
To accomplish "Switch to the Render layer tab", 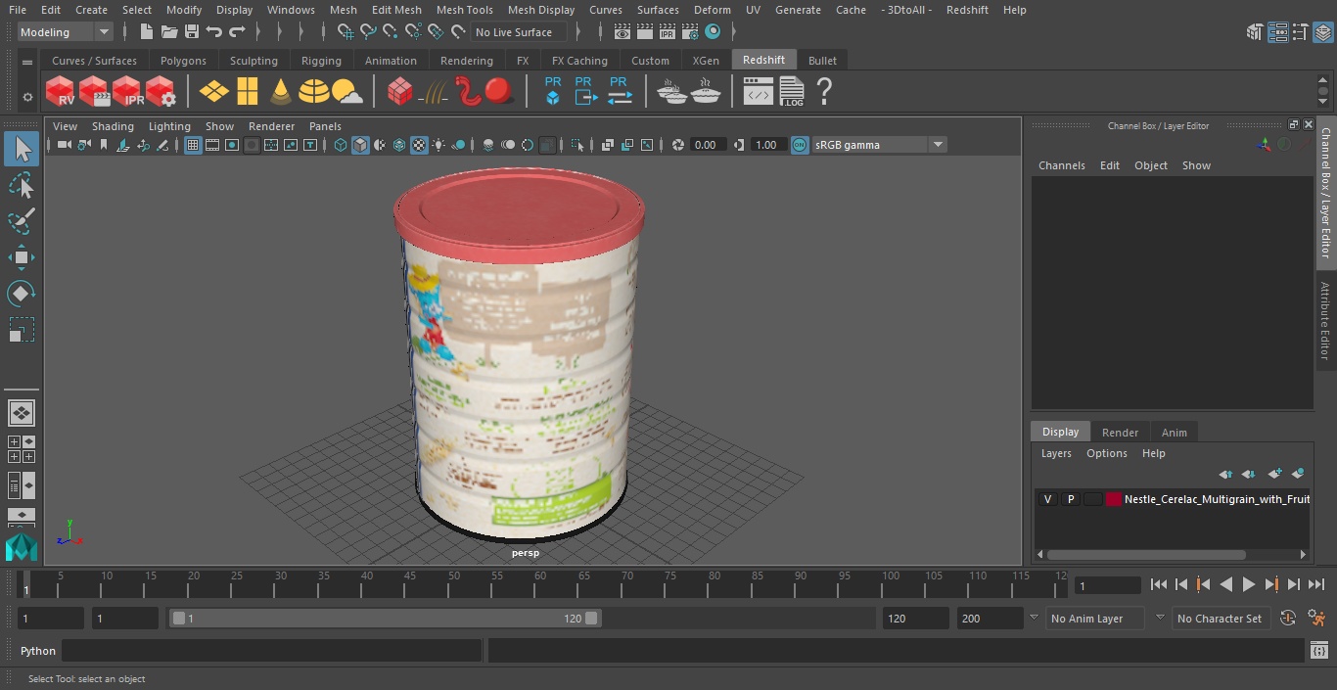I will point(1120,433).
